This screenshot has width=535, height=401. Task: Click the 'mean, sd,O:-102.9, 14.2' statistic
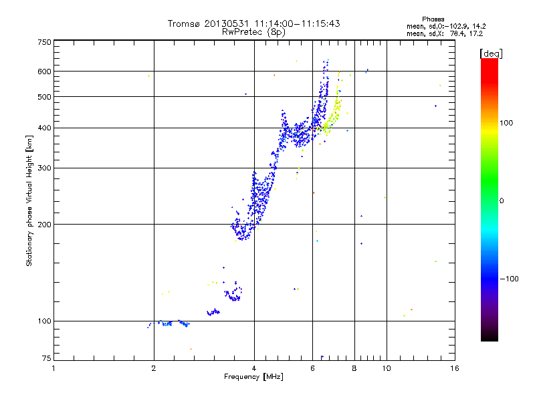446,26
